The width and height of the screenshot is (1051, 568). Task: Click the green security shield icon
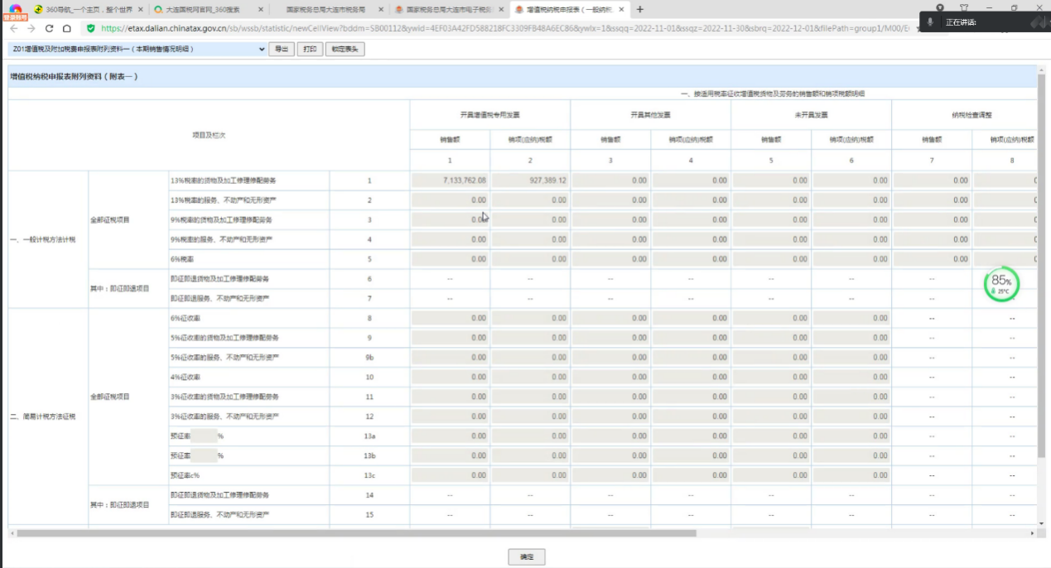pyautogui.click(x=91, y=27)
